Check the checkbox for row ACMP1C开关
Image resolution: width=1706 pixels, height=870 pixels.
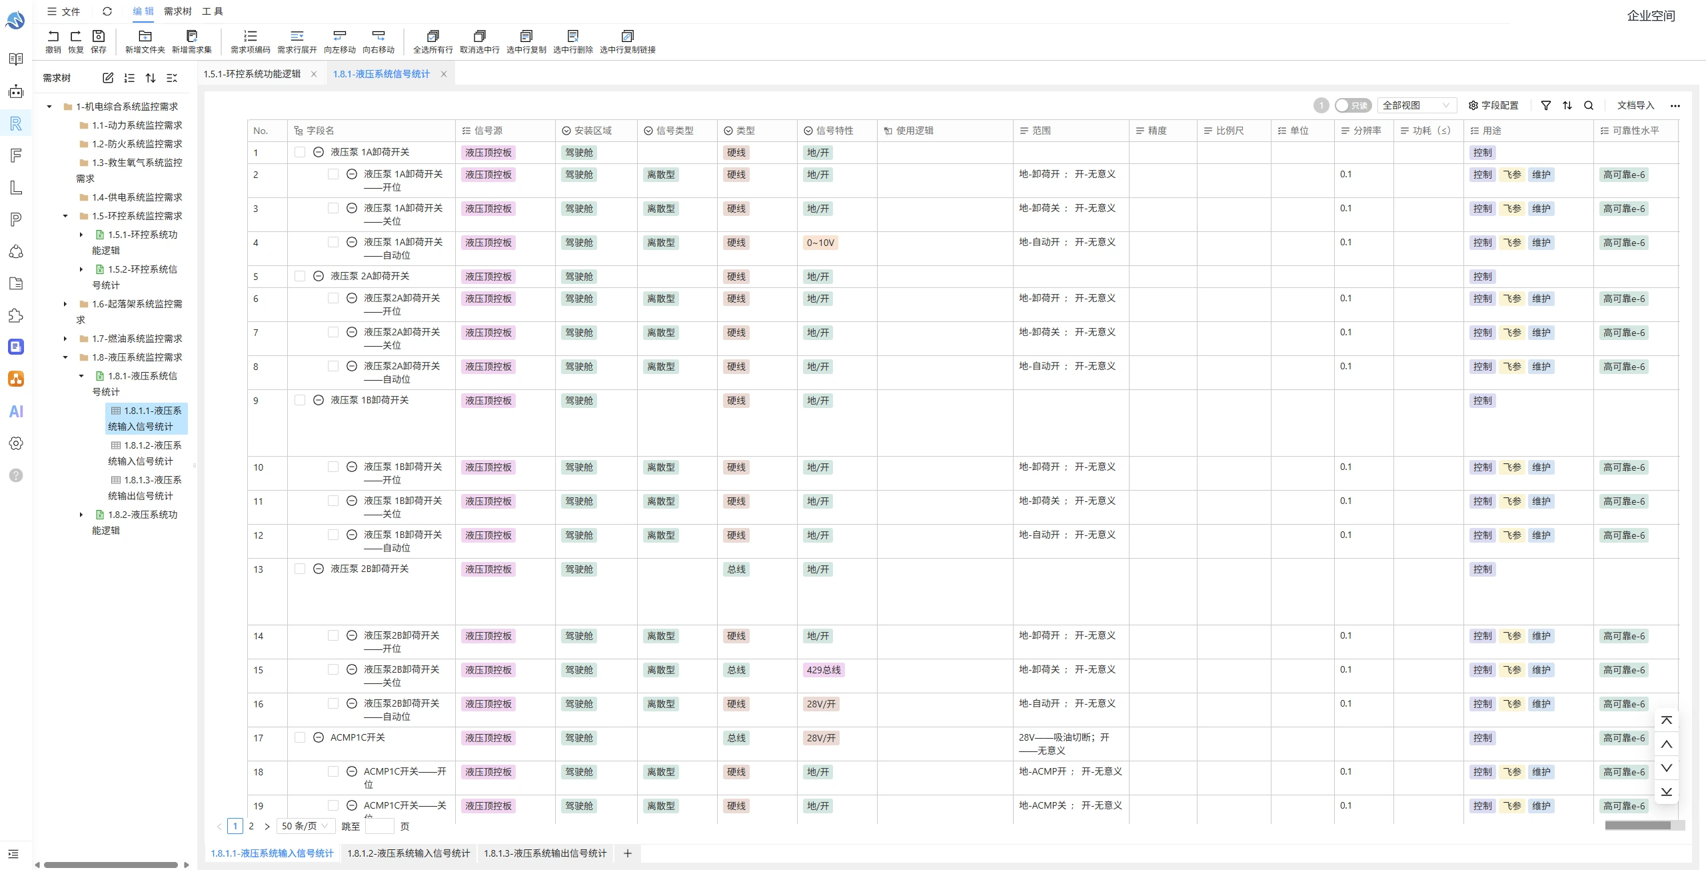(x=300, y=737)
